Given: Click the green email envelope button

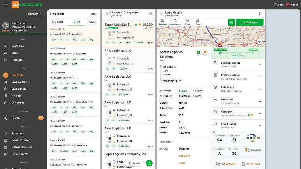Looking at the screenshot, I should click(232, 22).
